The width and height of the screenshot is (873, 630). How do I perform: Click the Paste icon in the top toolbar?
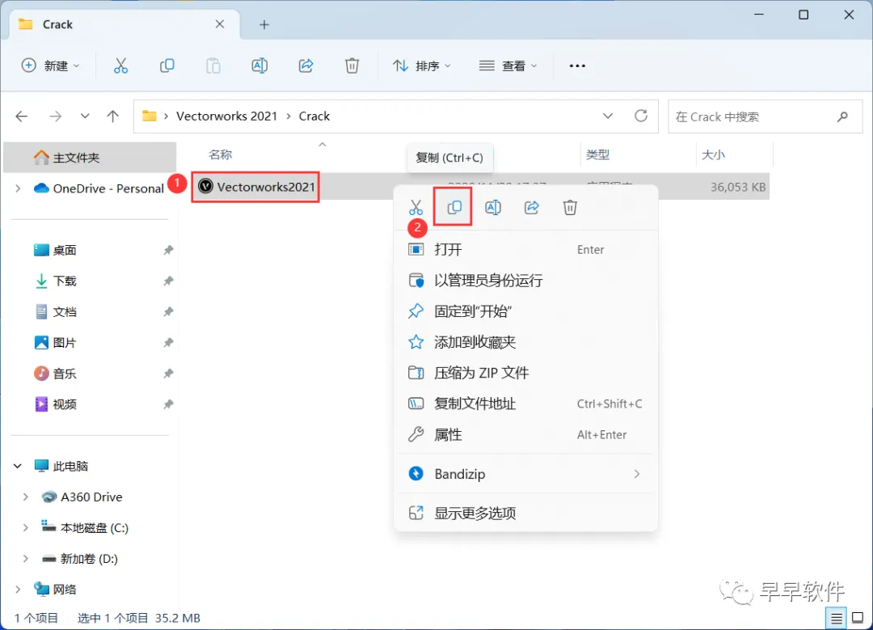(x=213, y=66)
